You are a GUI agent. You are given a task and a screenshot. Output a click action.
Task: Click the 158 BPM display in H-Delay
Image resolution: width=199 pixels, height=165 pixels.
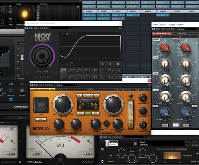click(88, 105)
